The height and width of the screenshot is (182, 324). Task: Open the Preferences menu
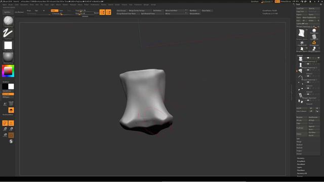click(x=95, y=5)
